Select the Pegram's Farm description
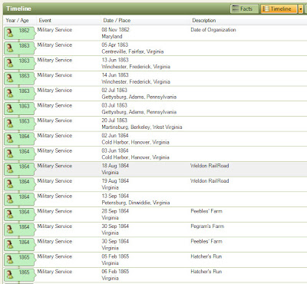 point(207,226)
